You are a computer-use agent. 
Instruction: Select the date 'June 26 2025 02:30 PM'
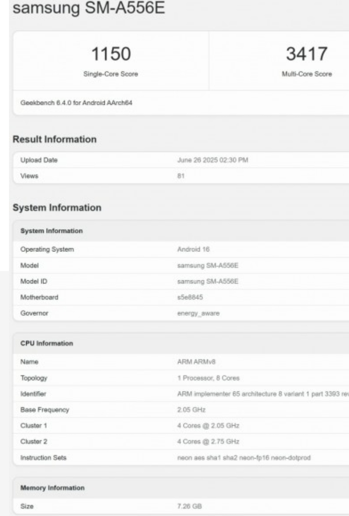(x=213, y=160)
